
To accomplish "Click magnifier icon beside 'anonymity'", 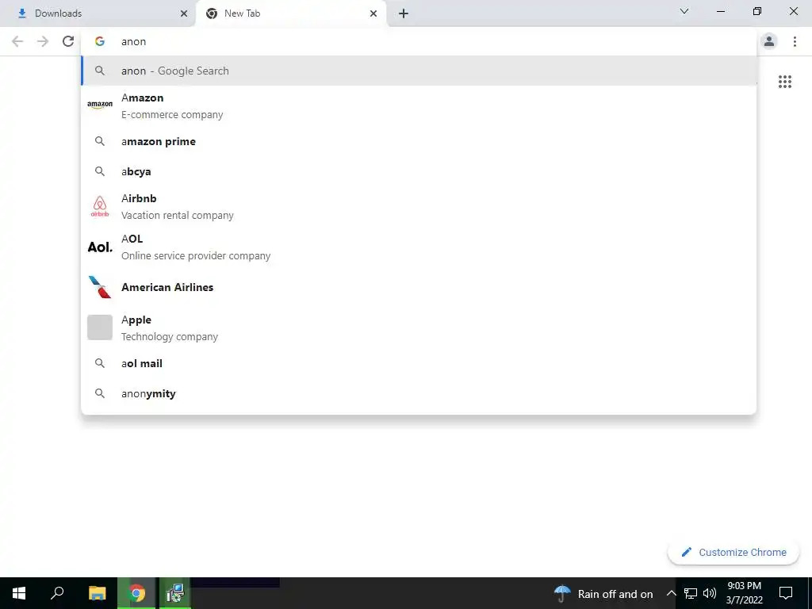I will [100, 393].
